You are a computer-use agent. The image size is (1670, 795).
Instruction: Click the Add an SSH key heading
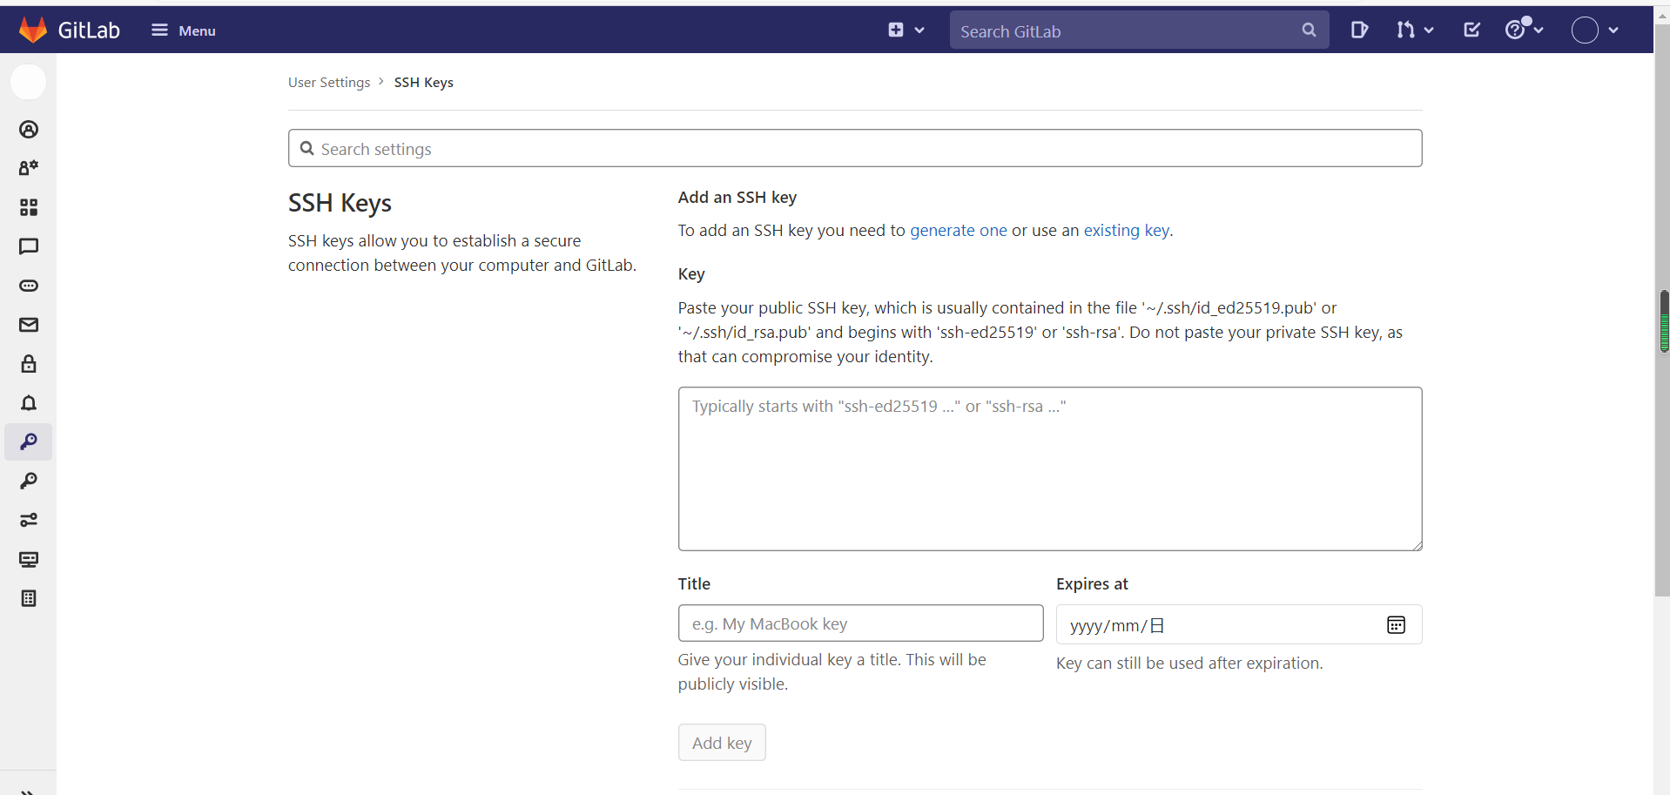(737, 197)
